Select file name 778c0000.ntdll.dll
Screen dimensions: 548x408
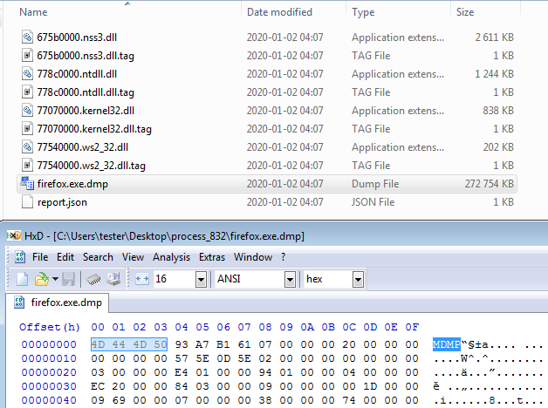coord(77,73)
